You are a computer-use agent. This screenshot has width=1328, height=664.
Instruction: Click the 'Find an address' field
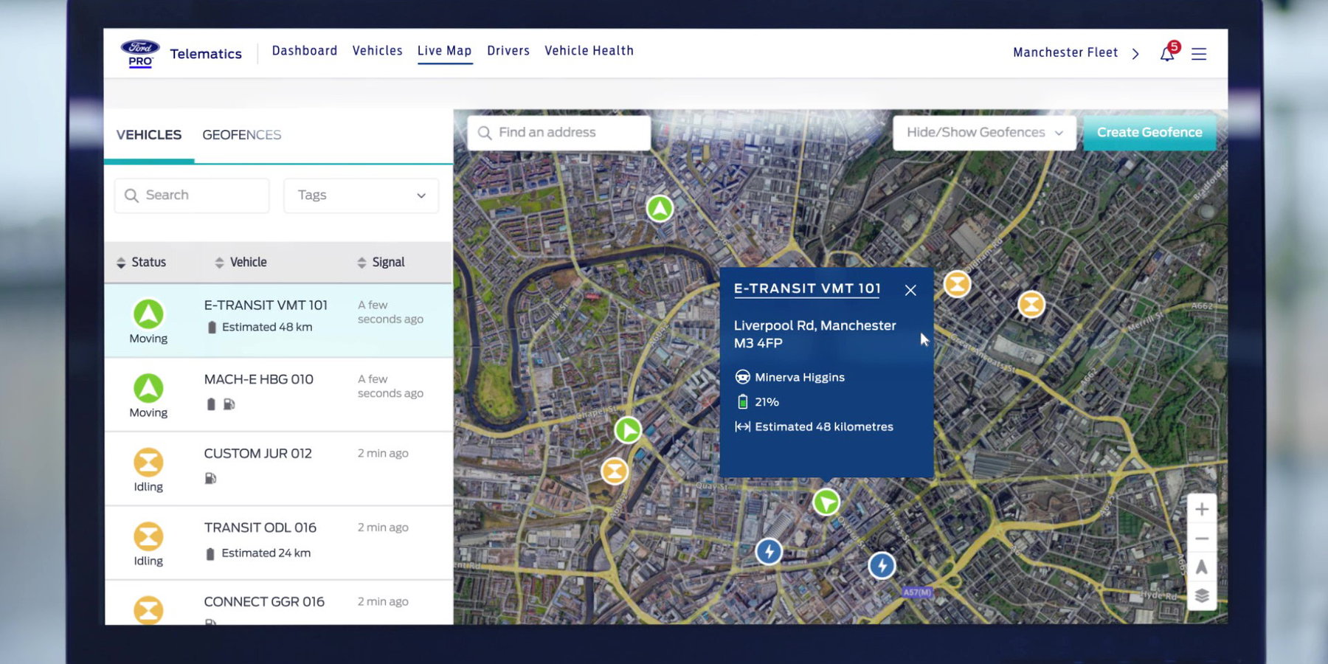(x=559, y=133)
